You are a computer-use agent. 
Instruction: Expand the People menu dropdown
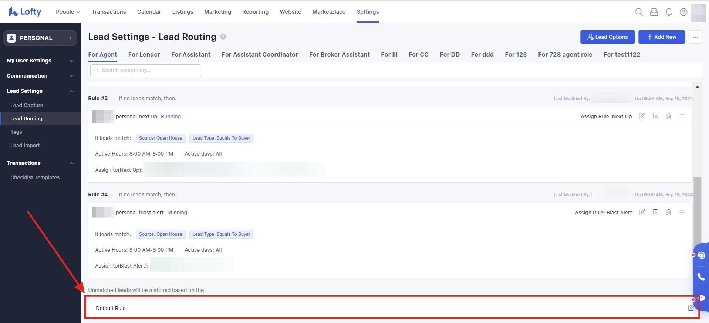tap(68, 12)
